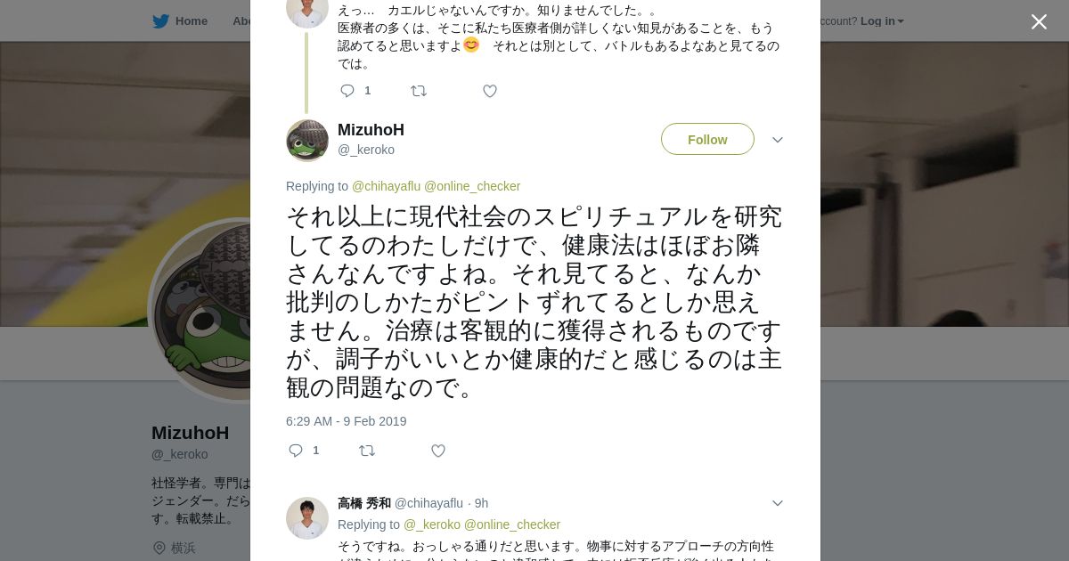Like the top parent tweet
The height and width of the screenshot is (561, 1069).
click(x=490, y=91)
